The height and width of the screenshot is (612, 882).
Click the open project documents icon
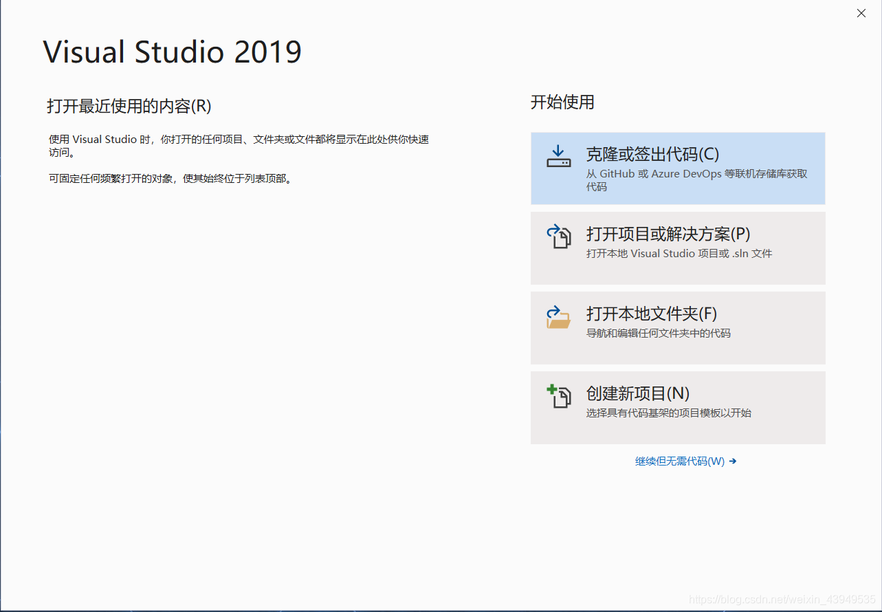[558, 236]
